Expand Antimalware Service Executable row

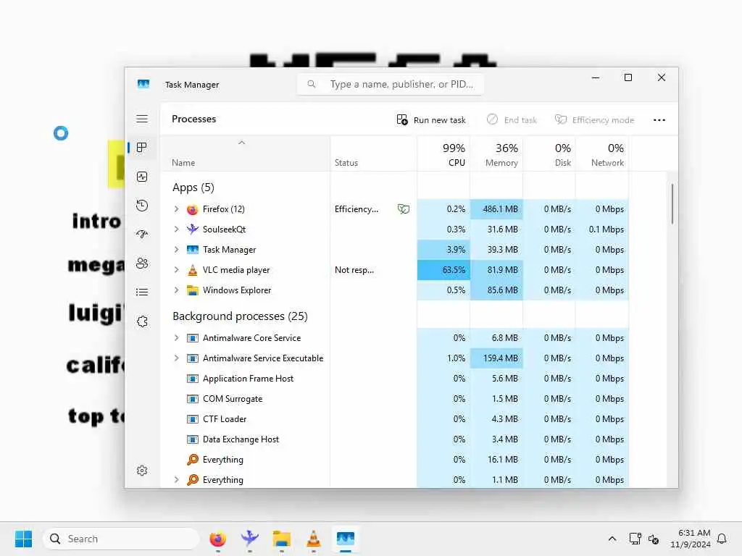[x=176, y=358]
